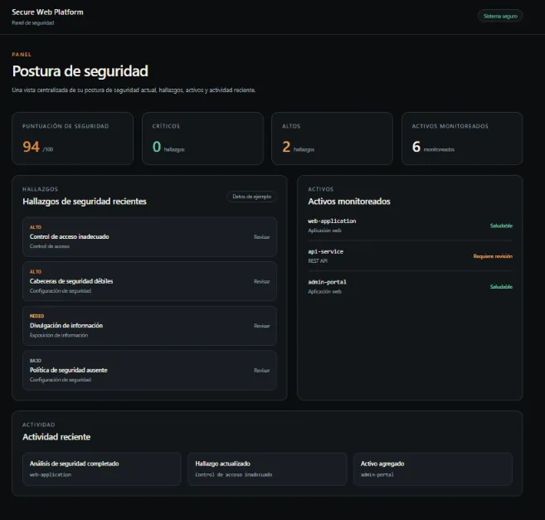
Task: Open the Hallazgo actualizado activity card
Action: pos(267,469)
